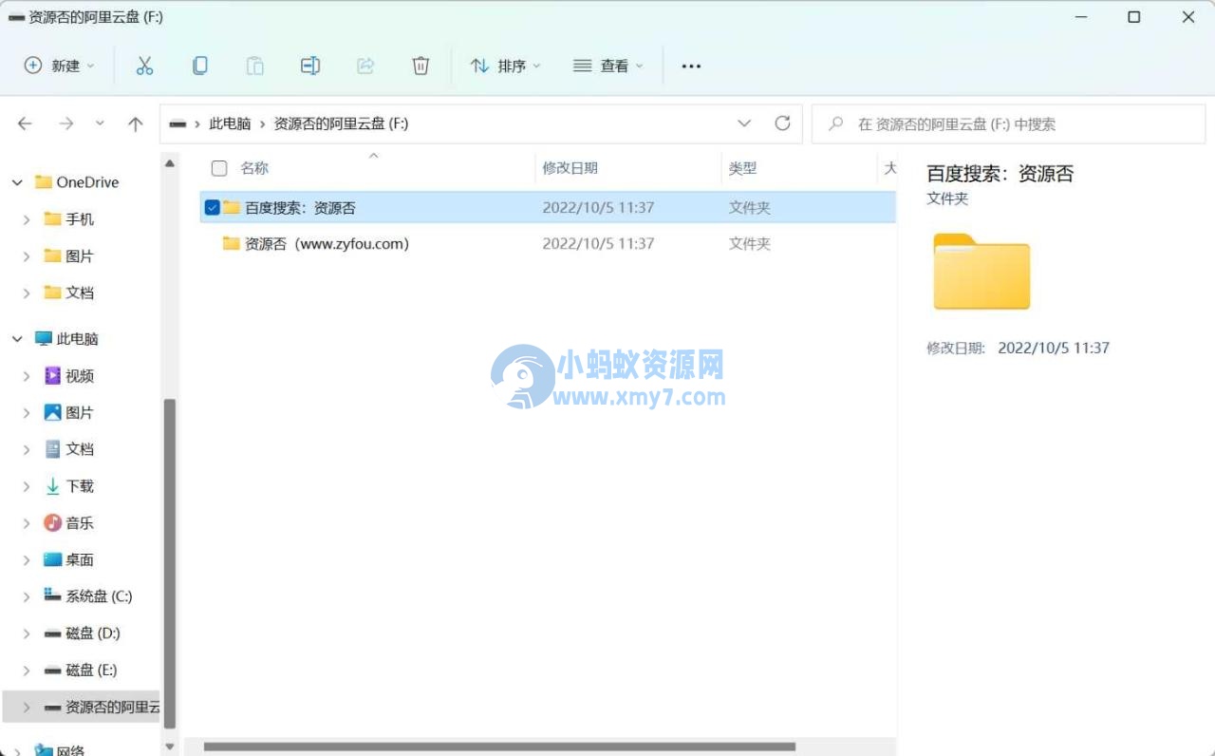Collapse the 此电脑 tree node
This screenshot has width=1215, height=756.
tap(17, 339)
